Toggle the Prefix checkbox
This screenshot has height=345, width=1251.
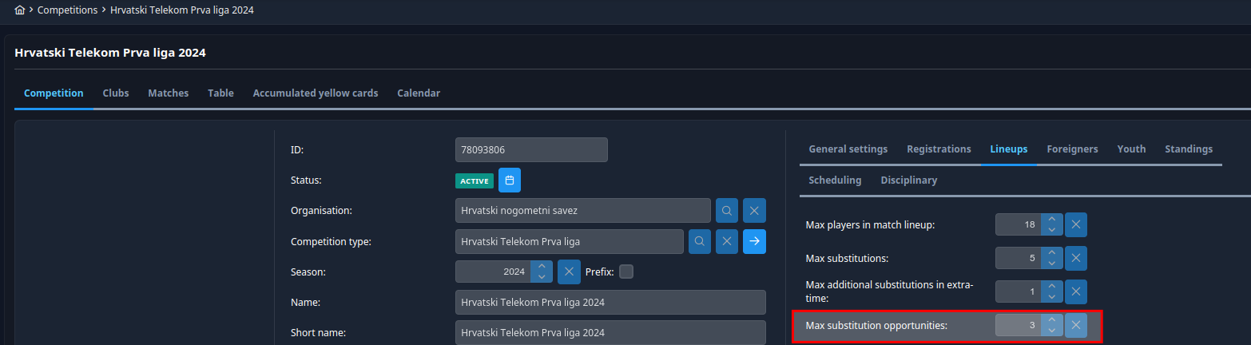tap(626, 272)
